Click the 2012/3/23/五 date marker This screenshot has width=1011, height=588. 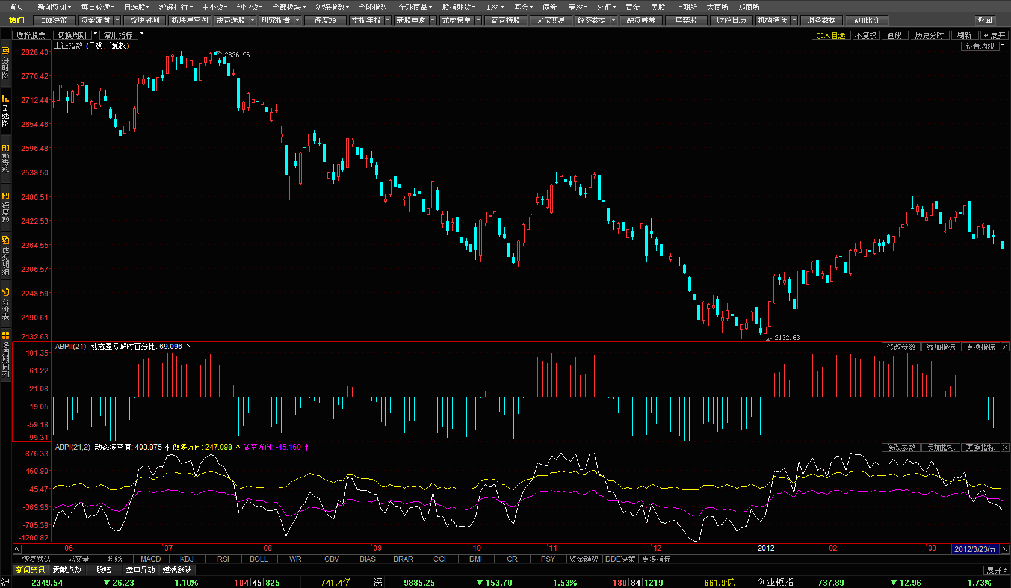pos(975,549)
